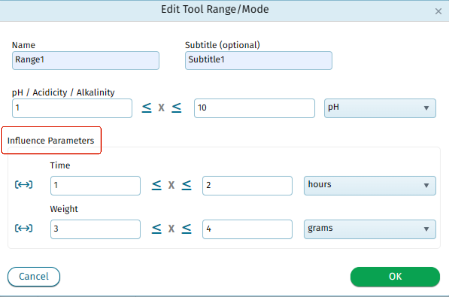
Task: Click the Name label
Action: pos(24,45)
